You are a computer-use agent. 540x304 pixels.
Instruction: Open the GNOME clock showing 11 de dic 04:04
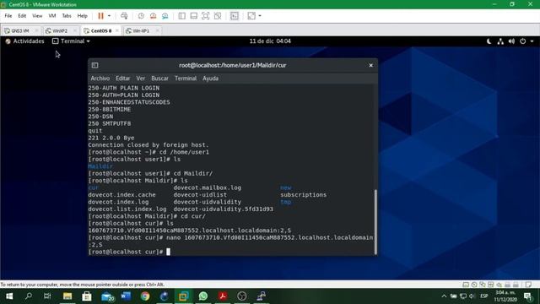270,41
